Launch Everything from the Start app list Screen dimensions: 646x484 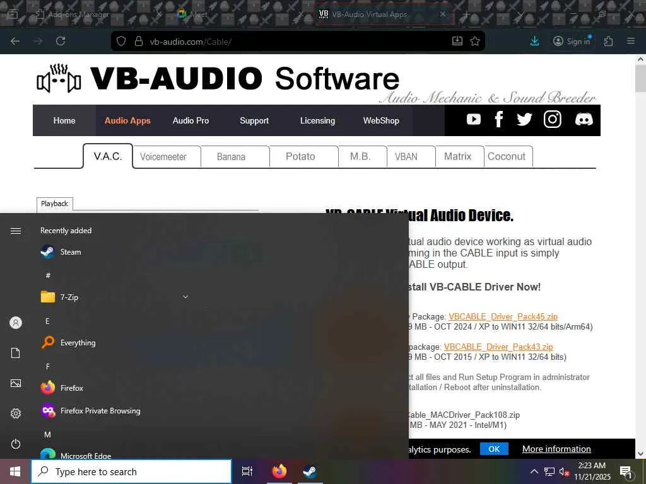click(x=115, y=342)
